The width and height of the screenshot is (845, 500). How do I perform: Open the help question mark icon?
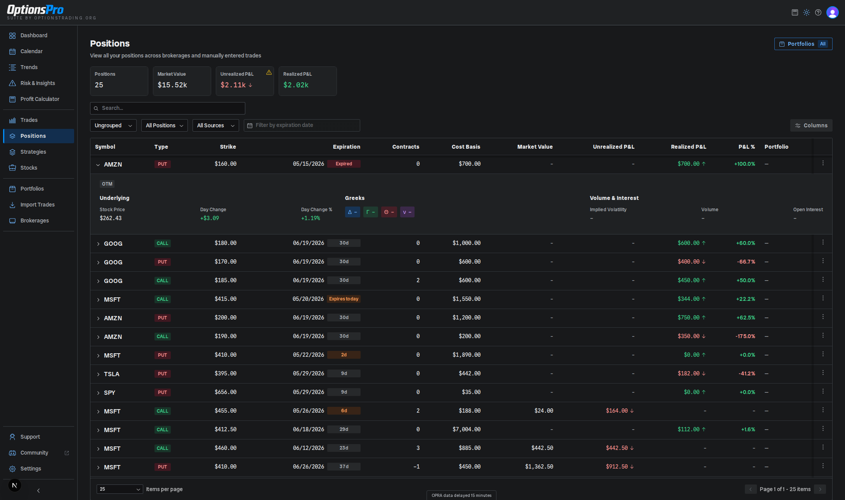click(818, 12)
